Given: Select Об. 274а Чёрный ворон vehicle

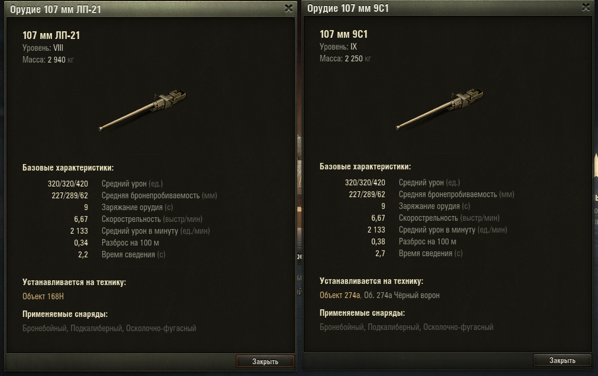Looking at the screenshot, I should [402, 295].
